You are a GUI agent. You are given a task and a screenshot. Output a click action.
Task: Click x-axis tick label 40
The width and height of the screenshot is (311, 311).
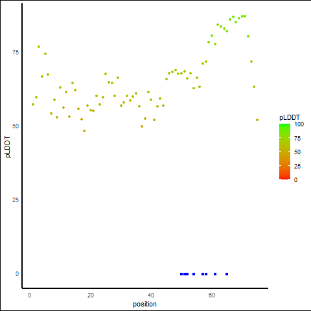[x=151, y=295]
